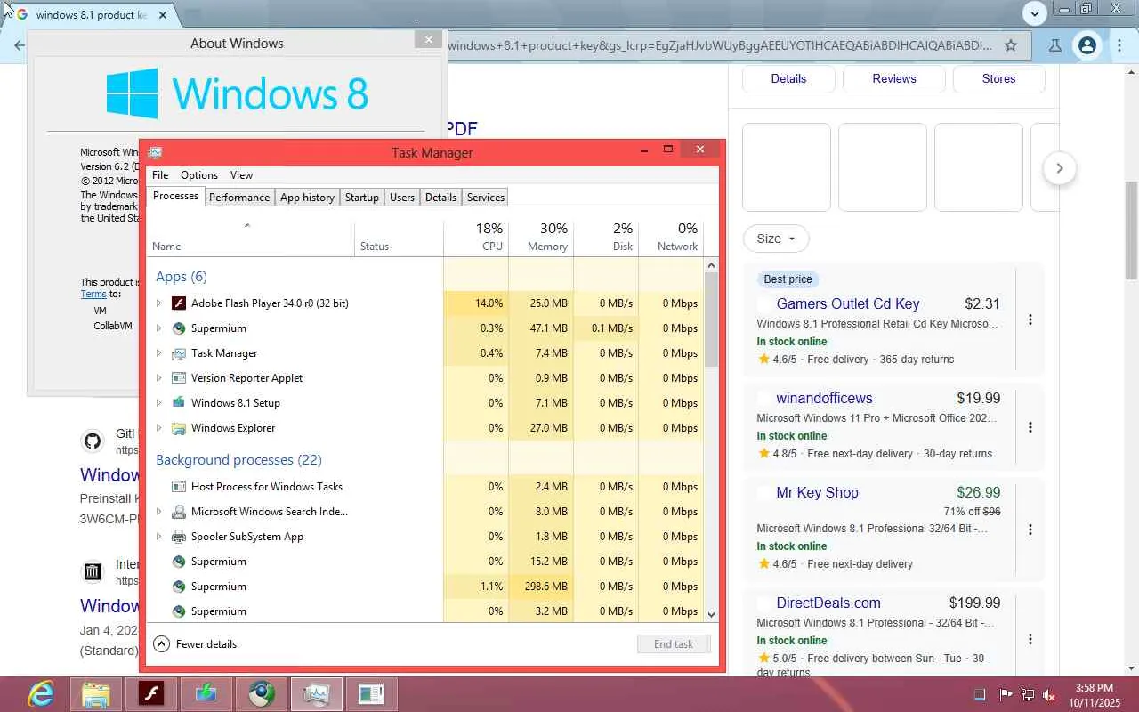This screenshot has height=712, width=1139.
Task: Click the Reviews button on the product panel
Action: (894, 78)
